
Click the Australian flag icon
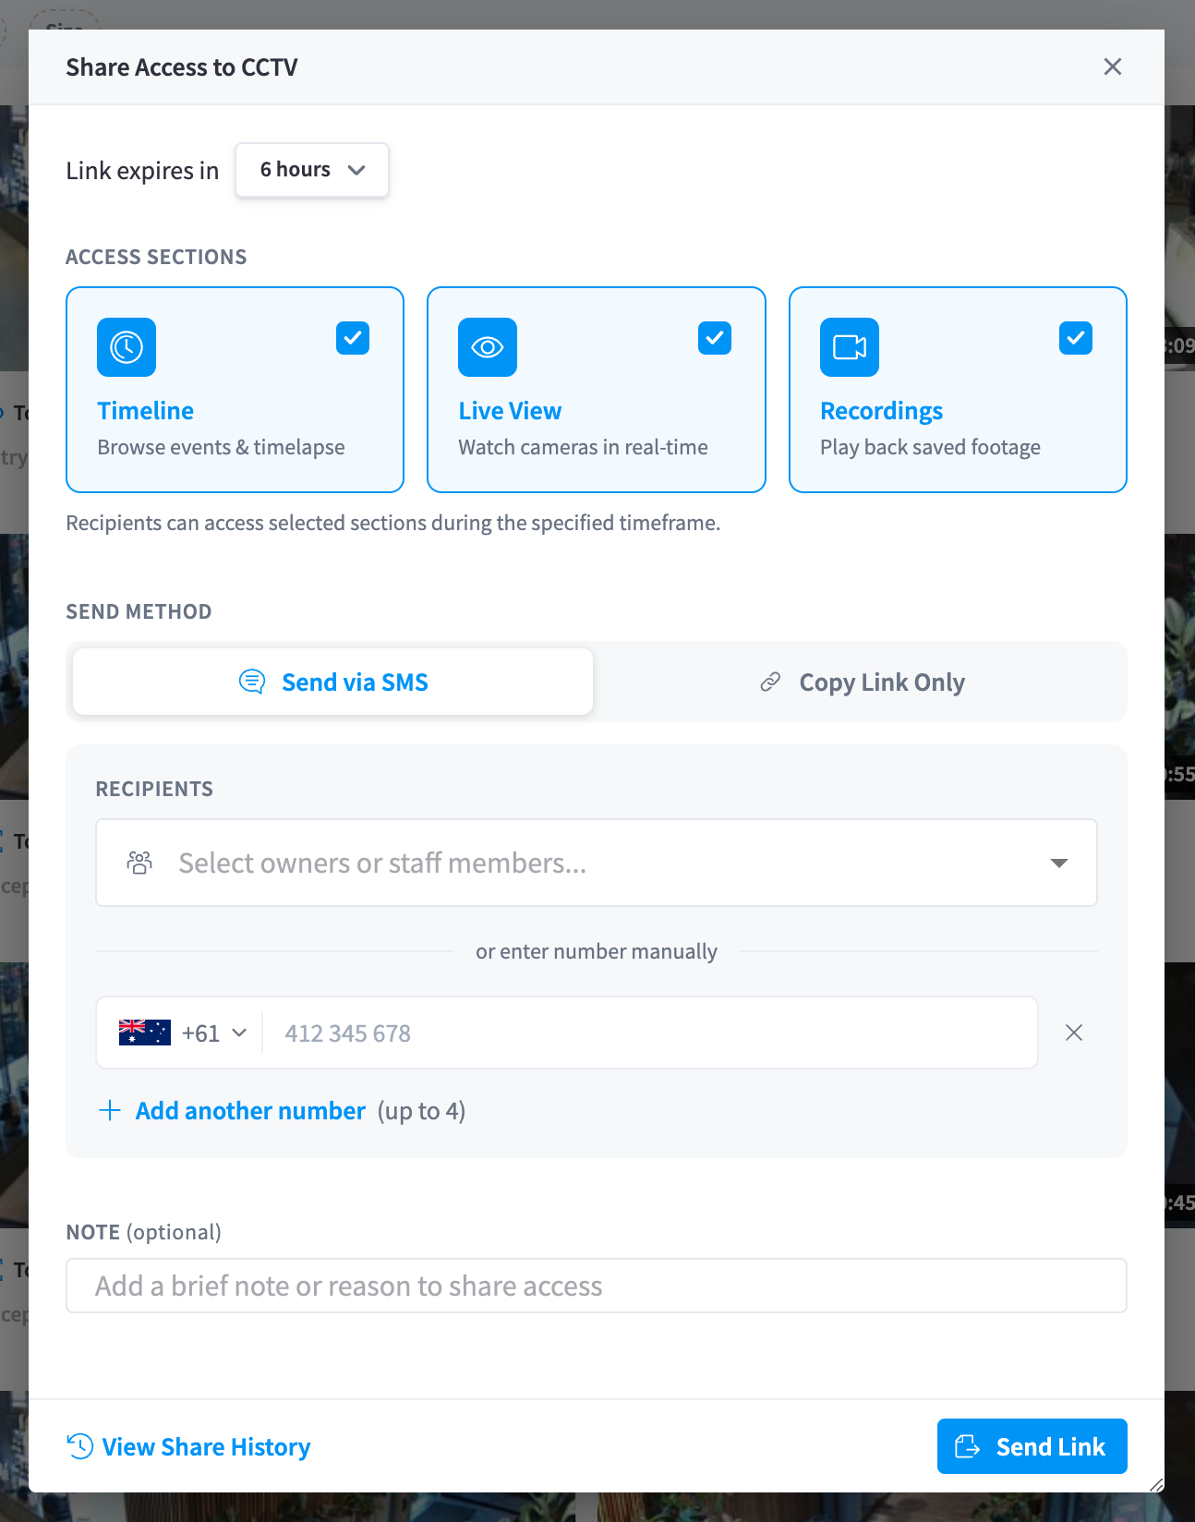(x=145, y=1033)
